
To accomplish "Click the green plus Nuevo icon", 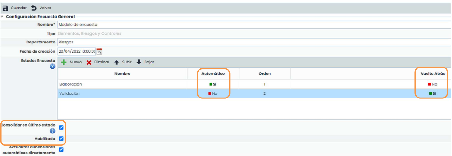I will [x=64, y=62].
